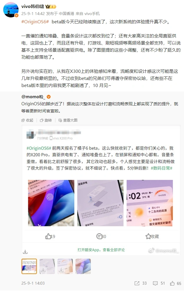Select the second image thumbnail in strip
184x292 pixels.
(x=47, y=266)
